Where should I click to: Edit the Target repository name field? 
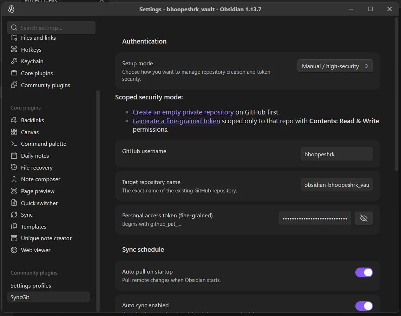coord(336,185)
